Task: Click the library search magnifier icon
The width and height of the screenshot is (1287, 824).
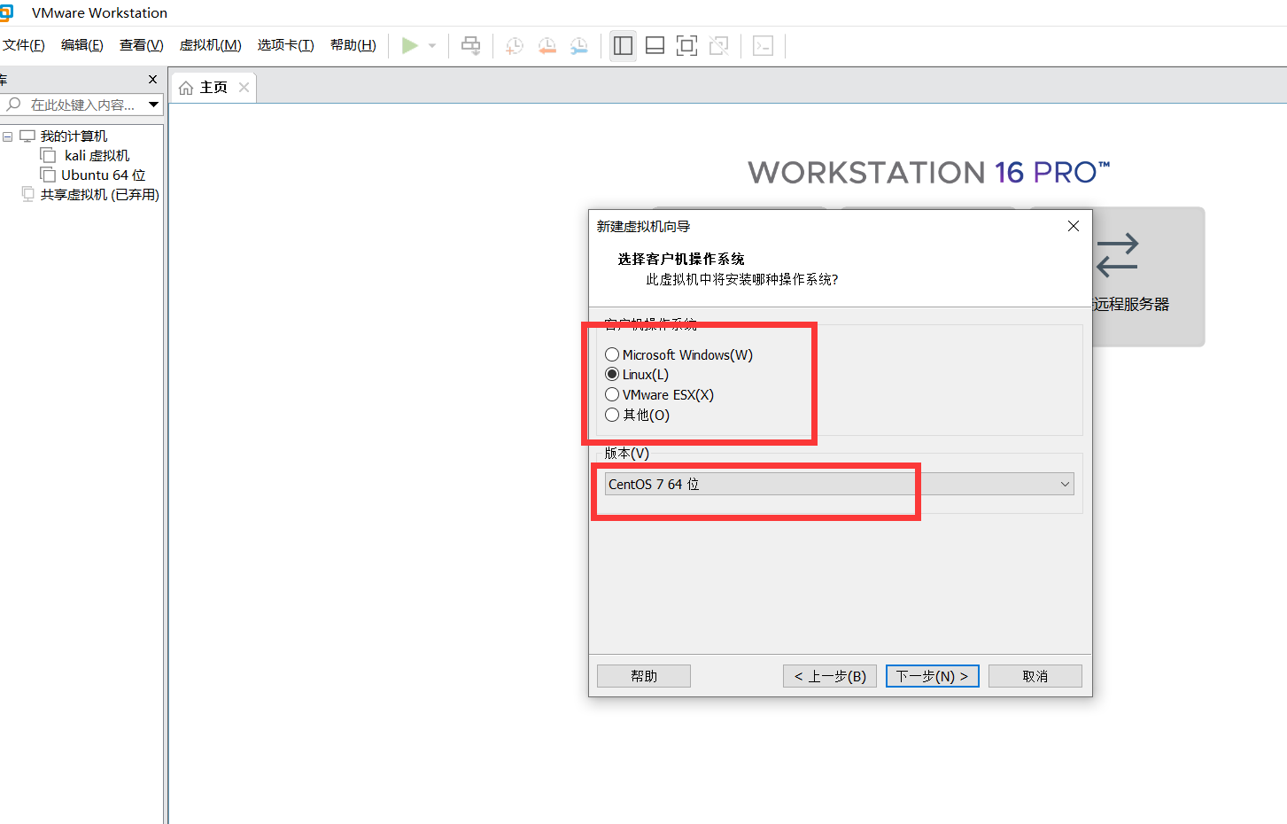Action: (14, 105)
